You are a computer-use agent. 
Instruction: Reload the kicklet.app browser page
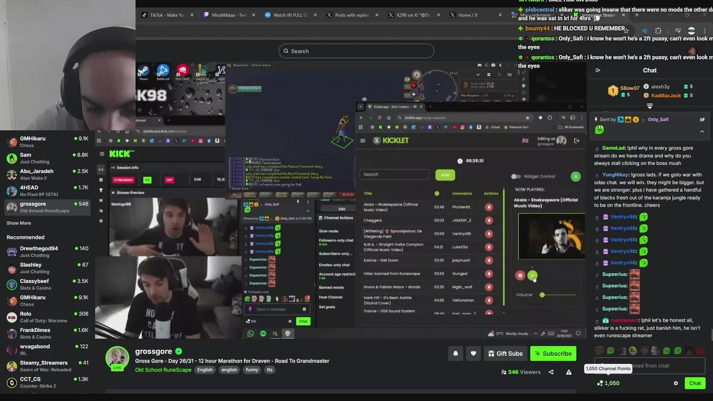click(x=379, y=118)
